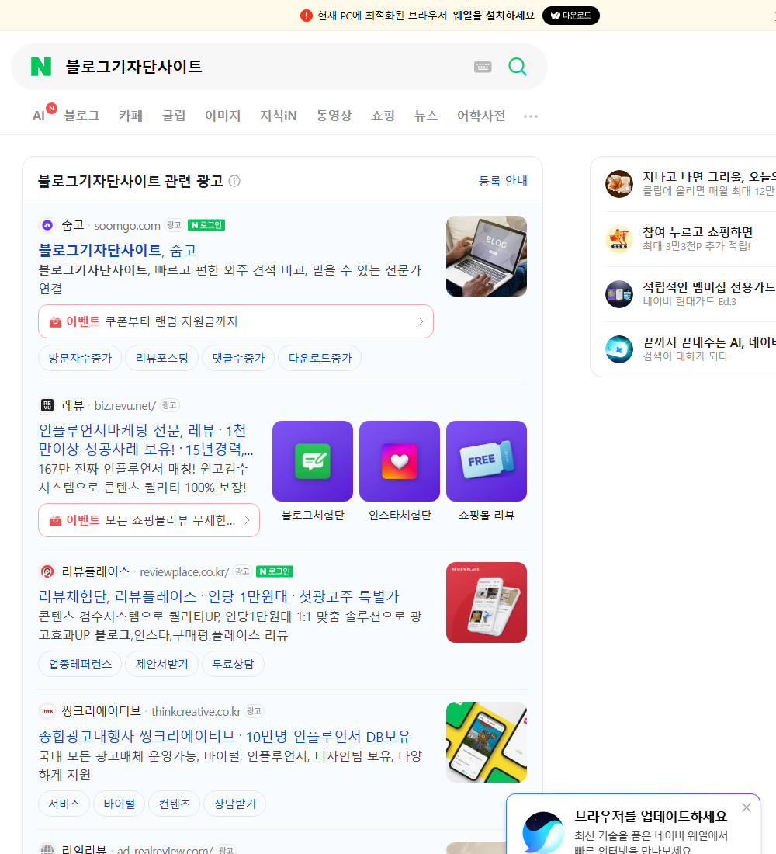Click the 쇼핑몰 리뷰 FREE ticket tile
Viewport: 776px width, 854px height.
[x=487, y=460]
